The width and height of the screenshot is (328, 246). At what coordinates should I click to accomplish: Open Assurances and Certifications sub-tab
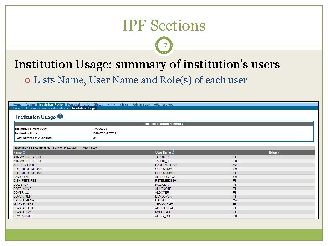click(46, 108)
